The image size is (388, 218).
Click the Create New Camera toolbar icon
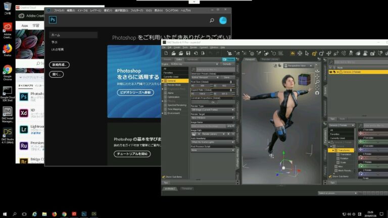[230, 53]
